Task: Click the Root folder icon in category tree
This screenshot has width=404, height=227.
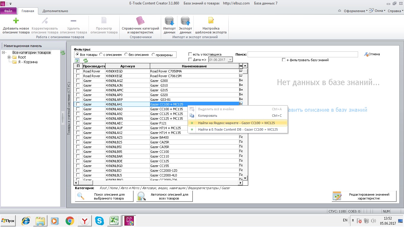Action: coord(15,57)
